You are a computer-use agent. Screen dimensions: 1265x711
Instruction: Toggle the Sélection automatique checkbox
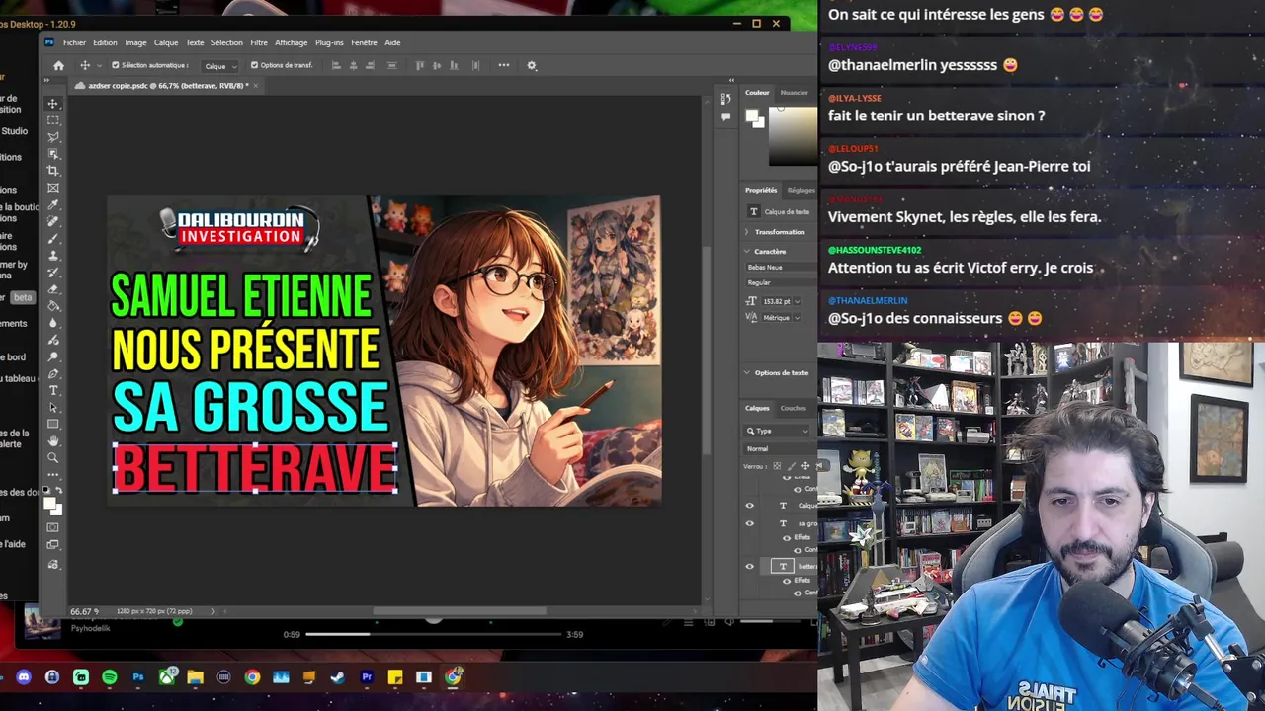click(116, 65)
